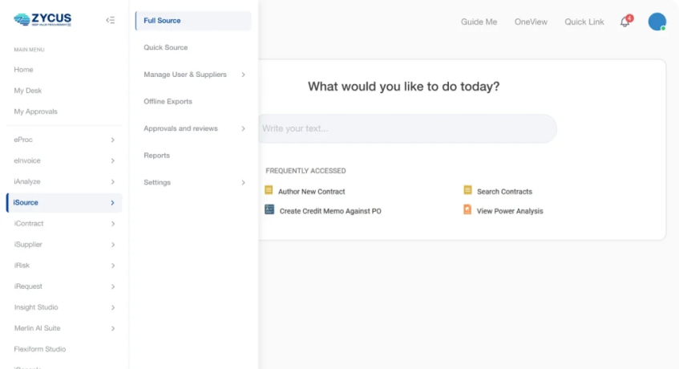Click the Guide Me link

tap(479, 22)
